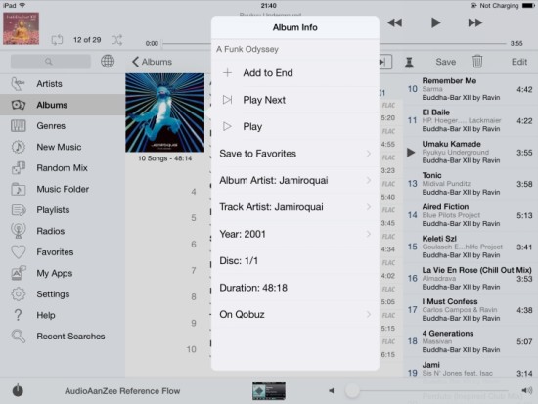Skip to the next track

point(475,23)
